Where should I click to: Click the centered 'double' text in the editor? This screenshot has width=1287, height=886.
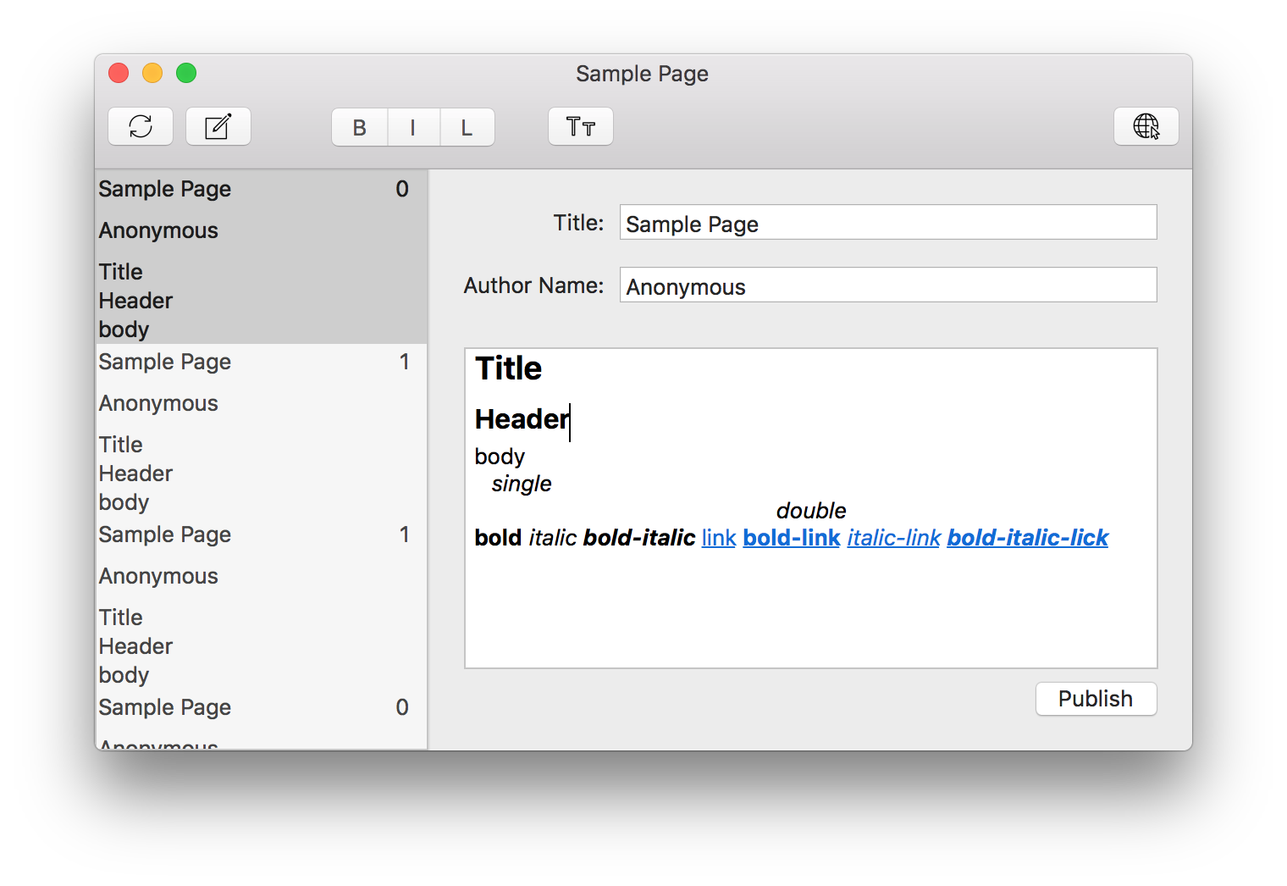[811, 511]
